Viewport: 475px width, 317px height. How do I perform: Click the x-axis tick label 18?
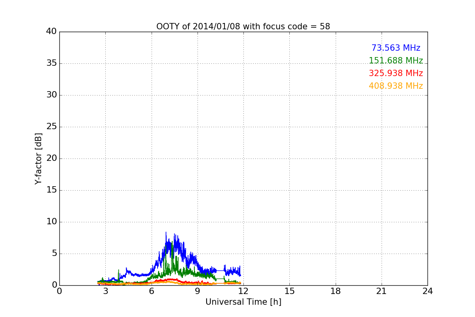(336, 291)
